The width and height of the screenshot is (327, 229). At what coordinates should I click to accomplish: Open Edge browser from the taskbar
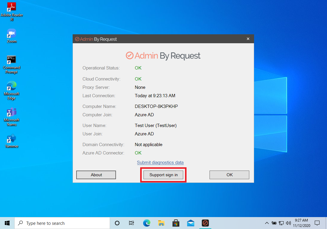tap(146, 223)
